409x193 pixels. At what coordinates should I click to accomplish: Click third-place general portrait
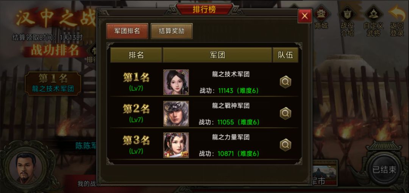point(176,145)
